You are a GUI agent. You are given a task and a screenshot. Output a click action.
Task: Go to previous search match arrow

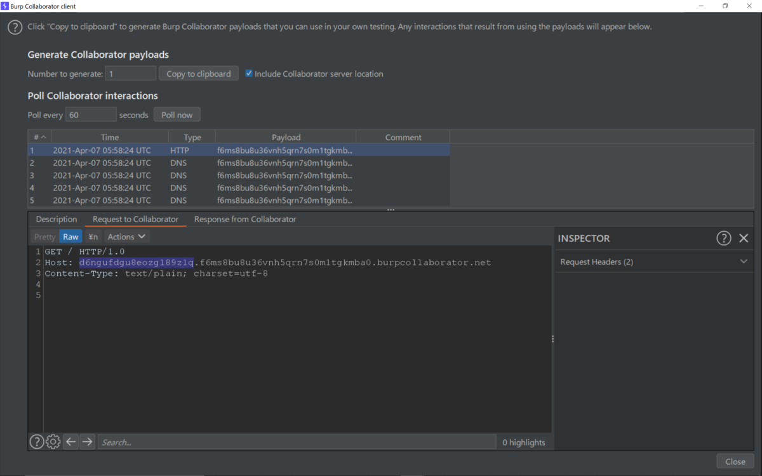71,442
